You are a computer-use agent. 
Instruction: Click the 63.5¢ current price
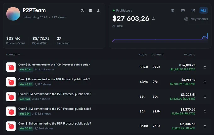point(157,112)
